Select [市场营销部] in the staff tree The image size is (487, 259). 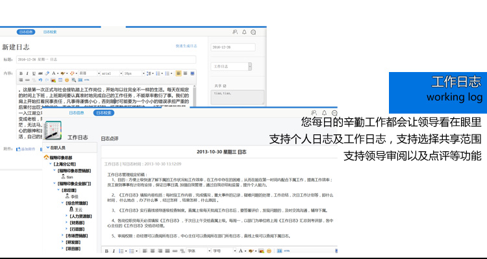(77, 236)
